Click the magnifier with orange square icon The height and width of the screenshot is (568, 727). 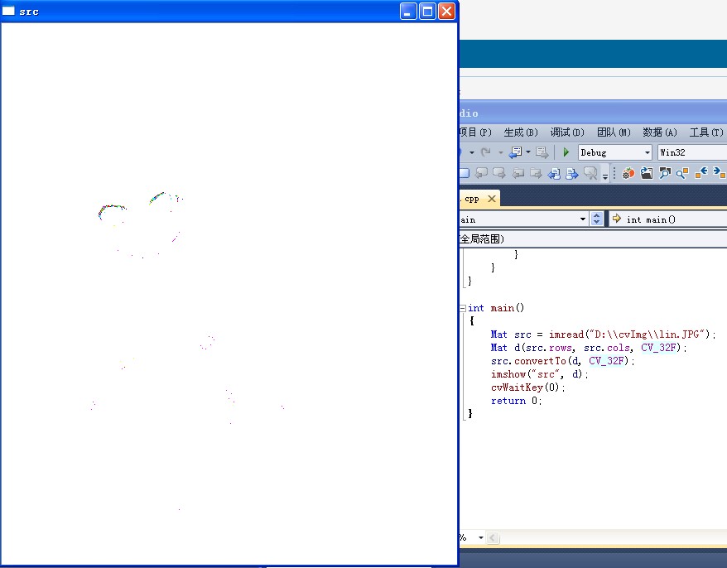[x=682, y=173]
